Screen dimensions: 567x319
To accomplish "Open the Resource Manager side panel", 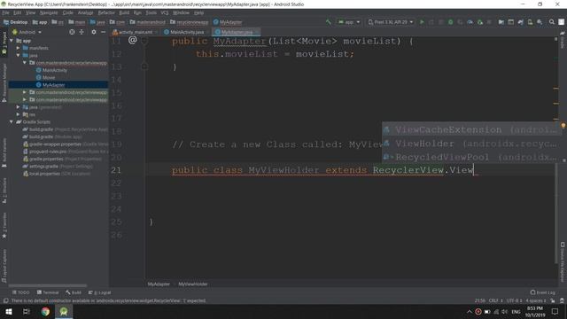I will (4, 83).
